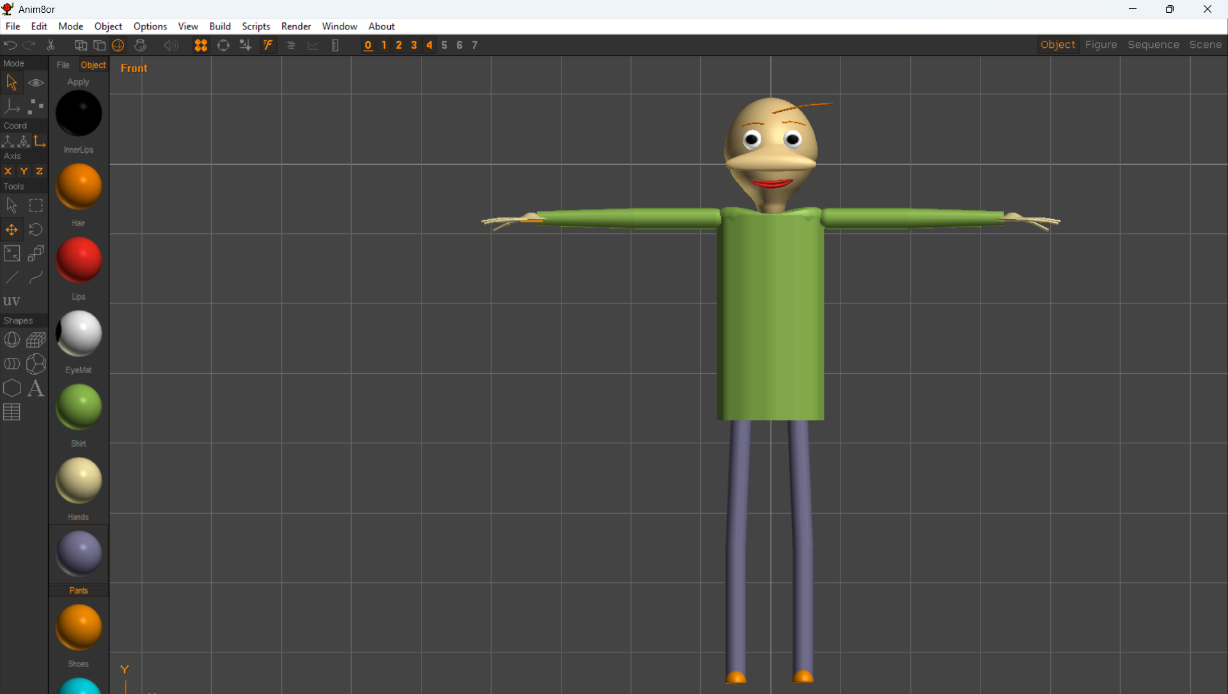Toggle the Z axis lock
The height and width of the screenshot is (694, 1228).
(x=40, y=171)
